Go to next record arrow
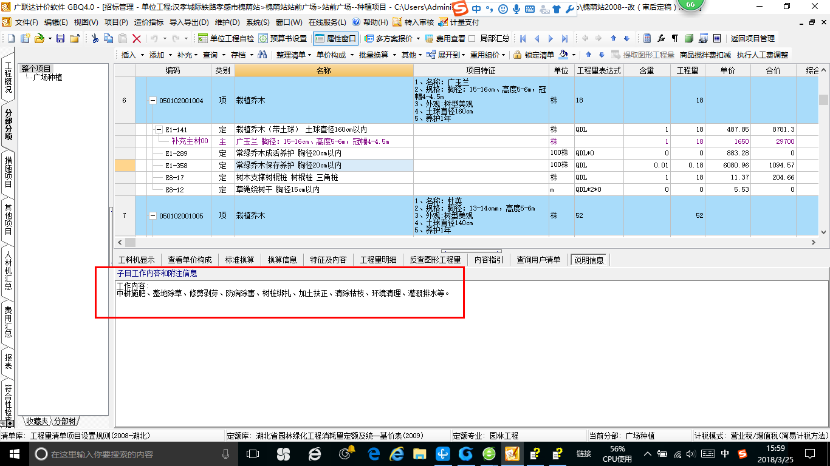 (x=550, y=38)
